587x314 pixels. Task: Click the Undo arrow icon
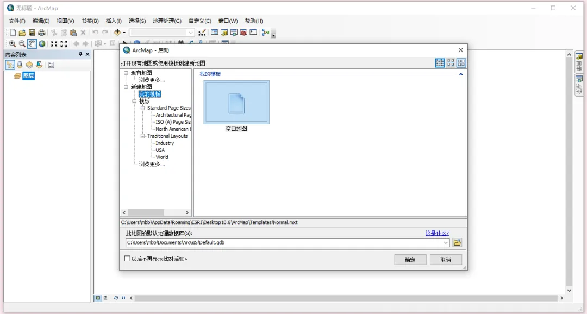tap(96, 33)
